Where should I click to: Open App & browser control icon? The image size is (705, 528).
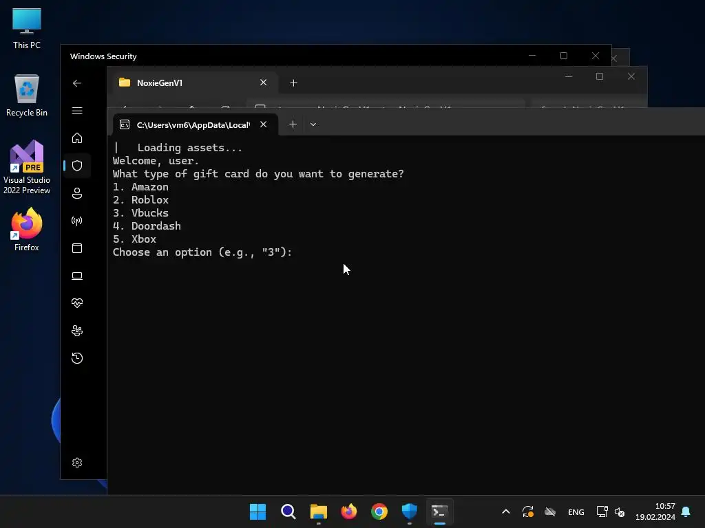[77, 248]
